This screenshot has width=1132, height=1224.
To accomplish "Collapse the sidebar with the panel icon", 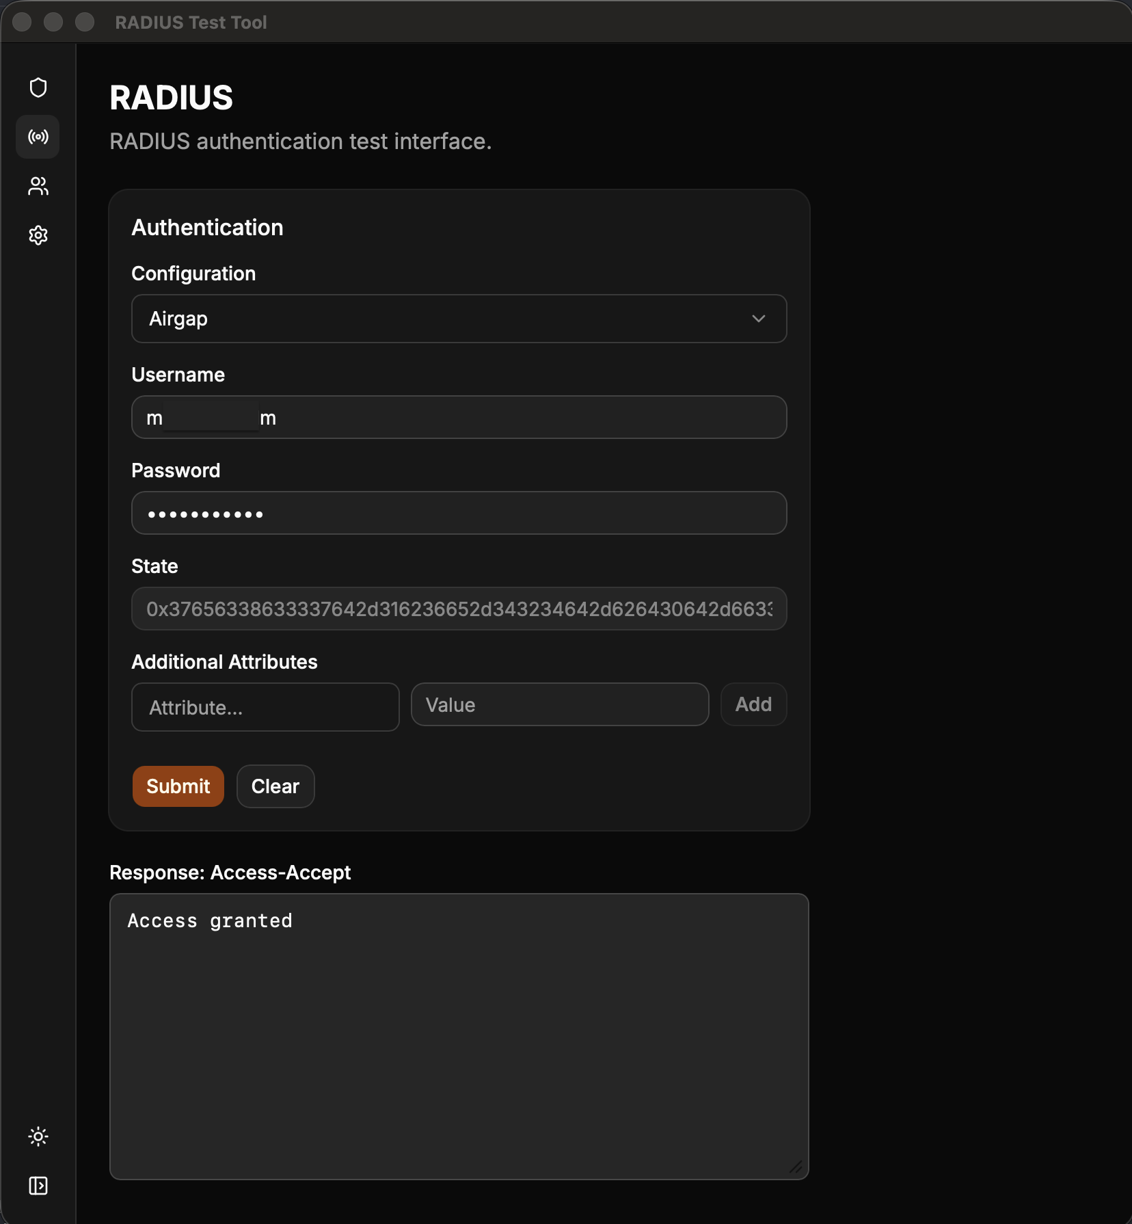I will click(38, 1186).
